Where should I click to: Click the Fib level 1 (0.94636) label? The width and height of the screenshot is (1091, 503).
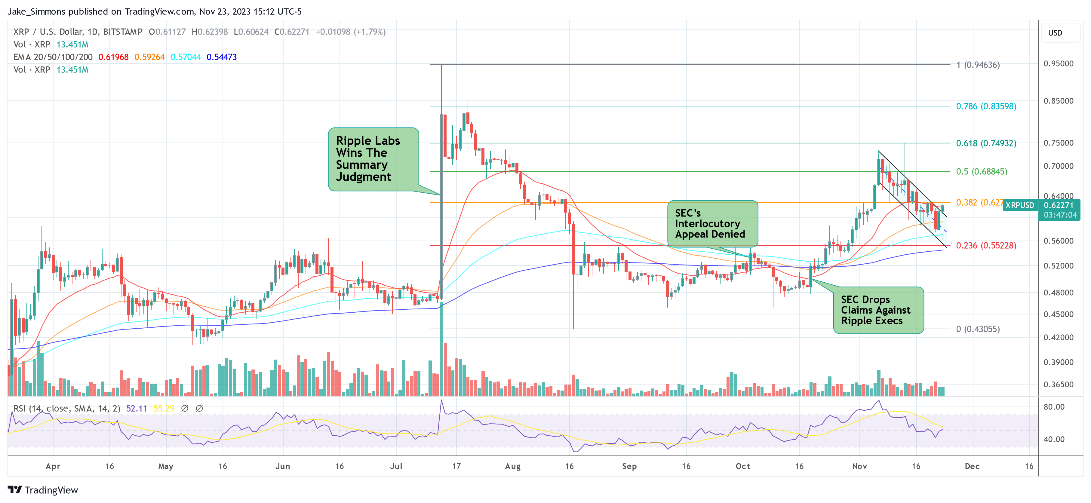pos(978,65)
